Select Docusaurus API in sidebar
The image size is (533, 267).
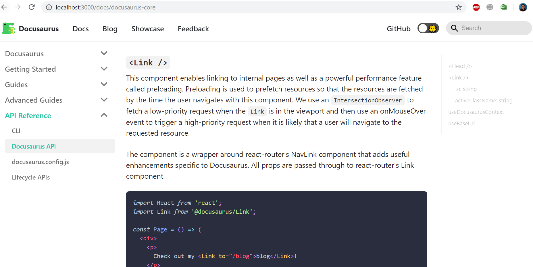coord(60,146)
